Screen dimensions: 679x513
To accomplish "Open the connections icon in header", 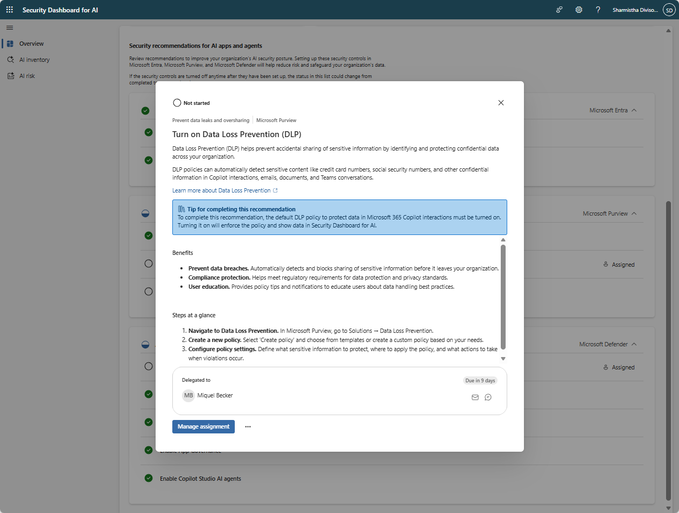I will [x=559, y=10].
